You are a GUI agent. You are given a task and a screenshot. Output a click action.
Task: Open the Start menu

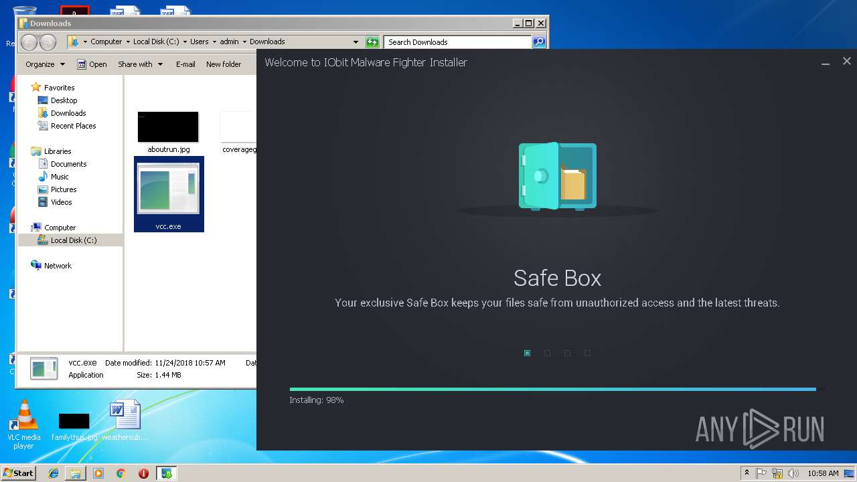[x=18, y=473]
